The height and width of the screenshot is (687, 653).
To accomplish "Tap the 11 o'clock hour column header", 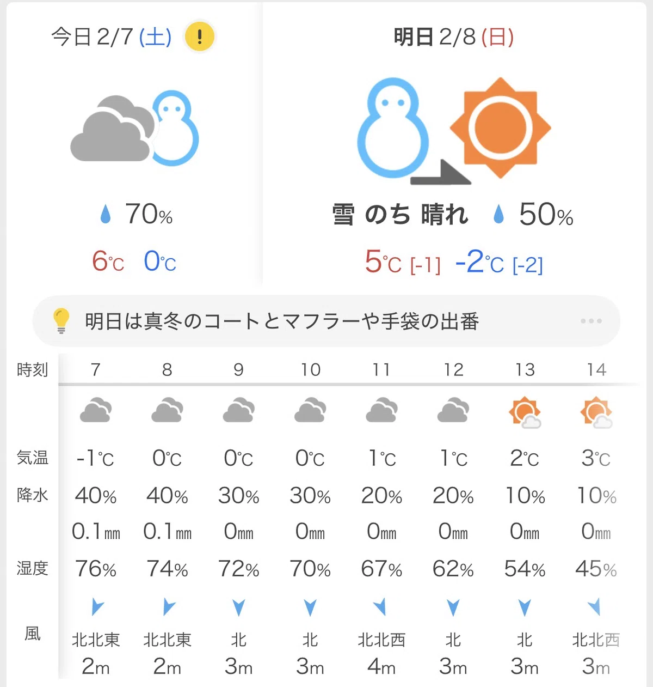I will coord(381,369).
